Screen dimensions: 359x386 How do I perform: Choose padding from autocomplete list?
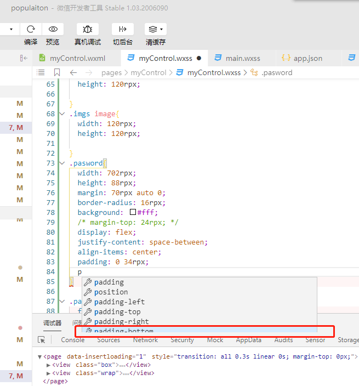click(x=200, y=282)
